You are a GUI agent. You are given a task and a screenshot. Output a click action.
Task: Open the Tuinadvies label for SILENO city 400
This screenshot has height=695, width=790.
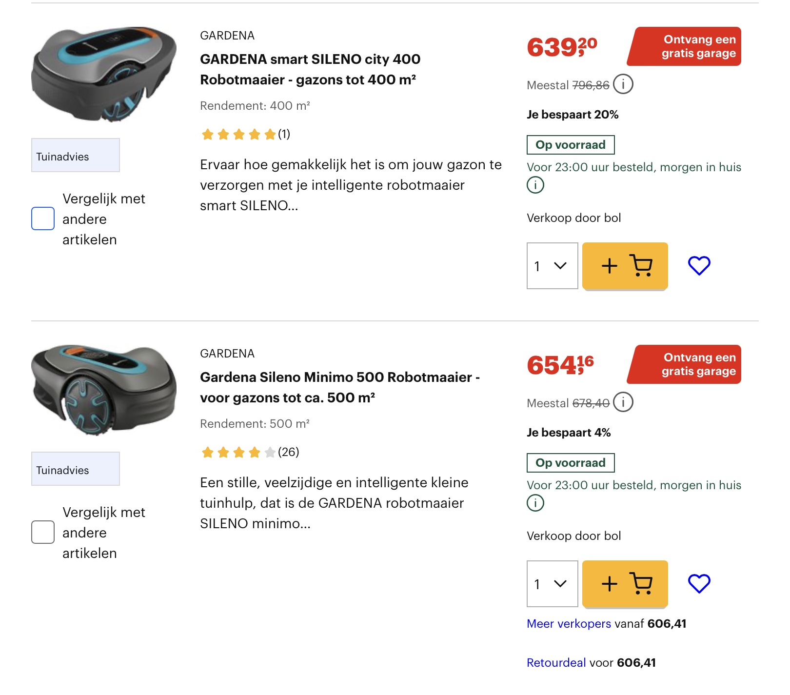tap(75, 156)
